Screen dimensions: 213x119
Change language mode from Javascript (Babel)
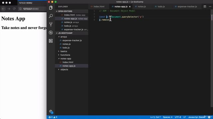(197, 117)
